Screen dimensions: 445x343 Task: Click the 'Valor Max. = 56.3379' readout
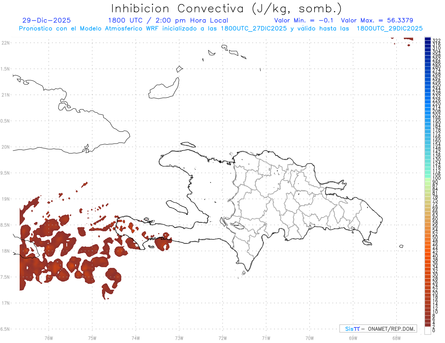point(377,20)
